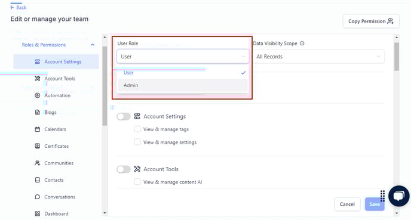
Task: Choose Admin from the role list
Action: [183, 85]
